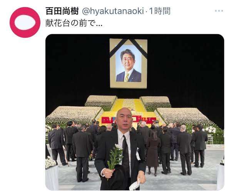Open the @hyakutanaoki handle link
The image size is (234, 194).
(x=113, y=11)
